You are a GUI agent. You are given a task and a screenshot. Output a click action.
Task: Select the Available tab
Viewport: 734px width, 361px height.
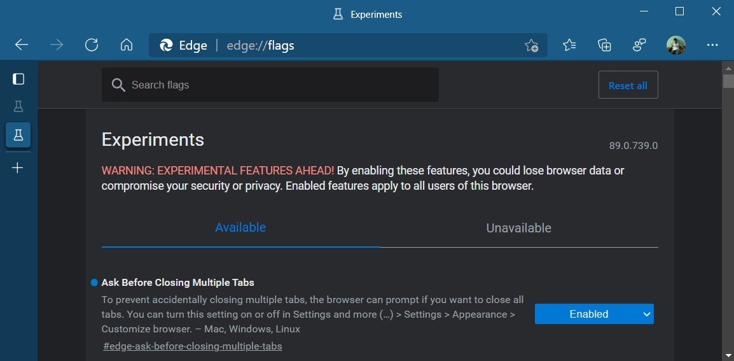(x=240, y=227)
